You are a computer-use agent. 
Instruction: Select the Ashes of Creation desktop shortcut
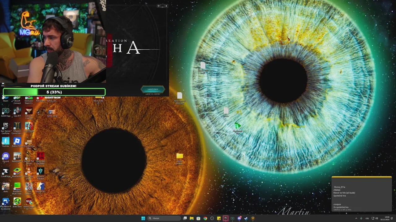pyautogui.click(x=29, y=113)
